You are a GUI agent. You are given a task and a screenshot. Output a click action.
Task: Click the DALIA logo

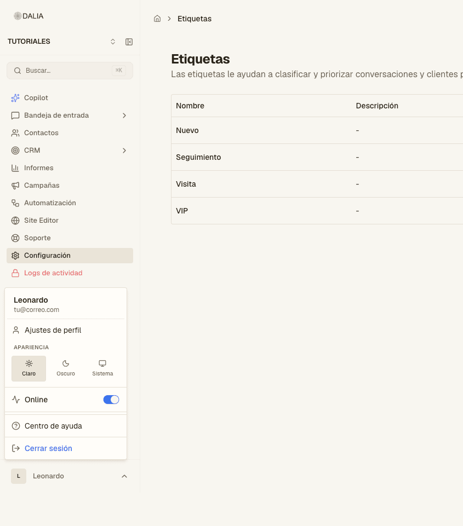click(28, 16)
